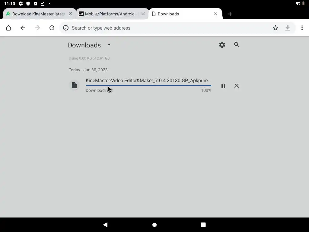Image resolution: width=309 pixels, height=232 pixels.
Task: Click the forward navigation arrow
Action: coord(37,28)
